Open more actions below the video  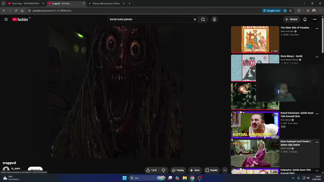click(225, 170)
